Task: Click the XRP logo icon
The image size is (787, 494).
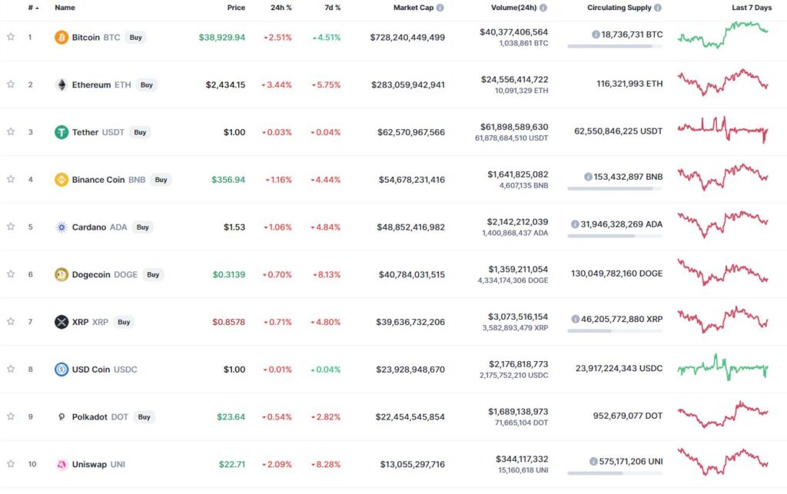Action: coord(61,322)
